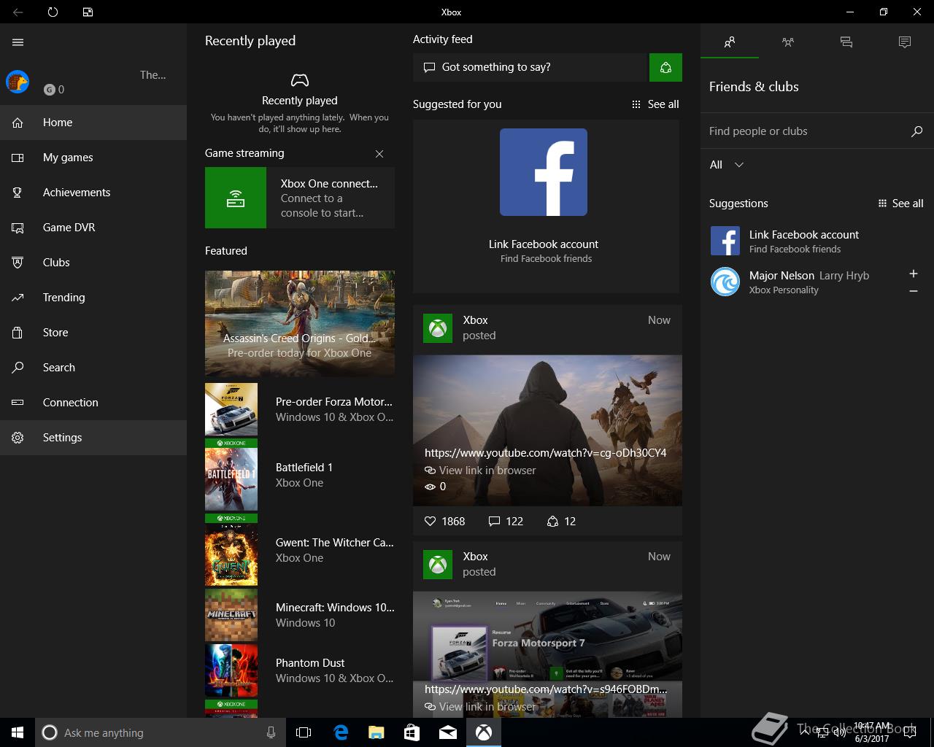Switch to Activity alerts tab icon
This screenshot has width=934, height=747.
[905, 42]
